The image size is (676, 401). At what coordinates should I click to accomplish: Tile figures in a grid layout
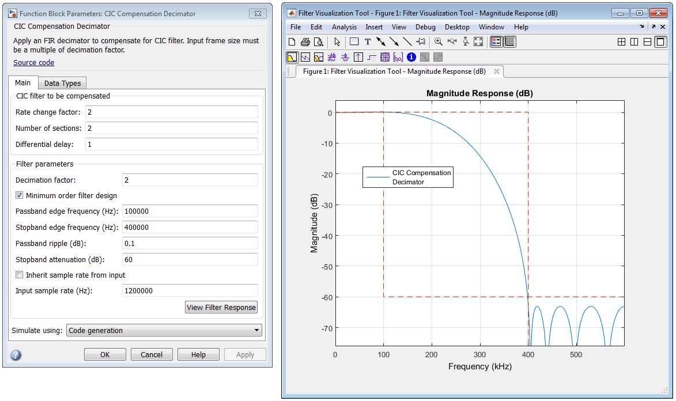[x=621, y=42]
